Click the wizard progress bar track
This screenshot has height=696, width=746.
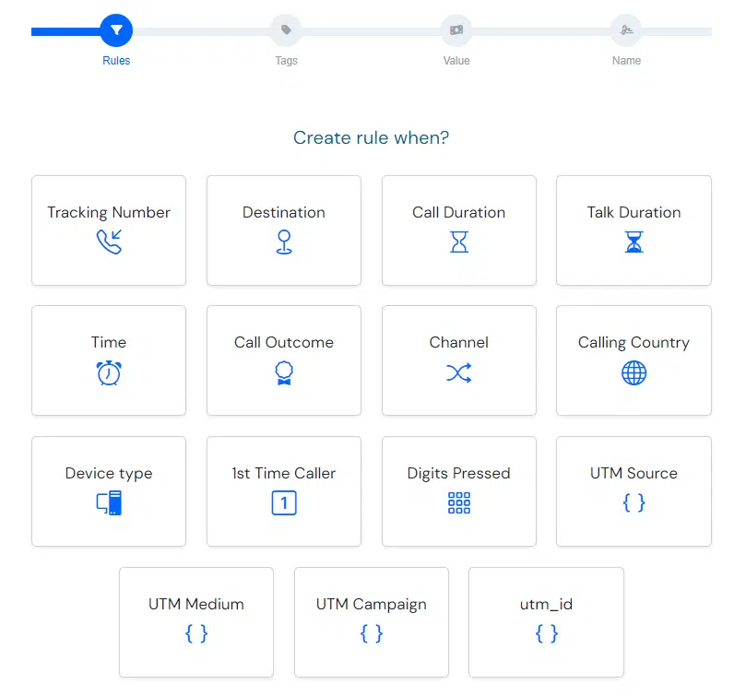point(372,31)
